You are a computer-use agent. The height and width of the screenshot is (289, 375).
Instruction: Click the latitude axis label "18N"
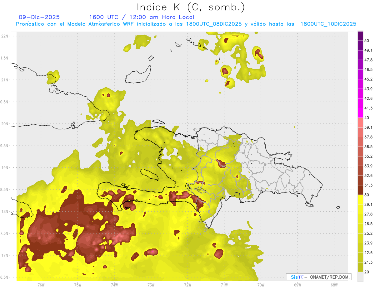point(5,212)
